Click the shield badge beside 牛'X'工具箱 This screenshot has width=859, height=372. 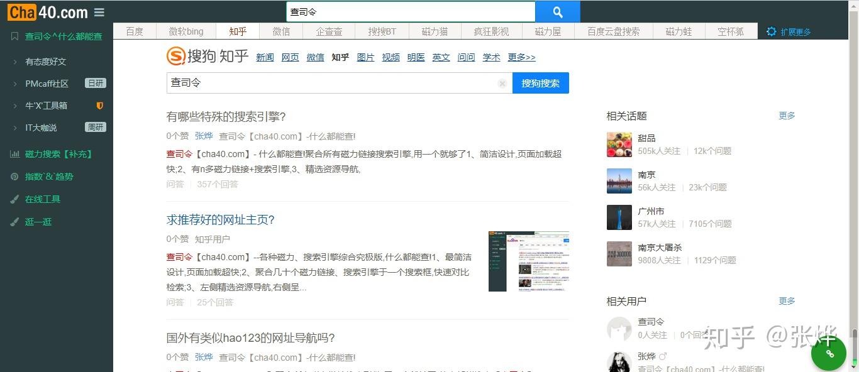coord(99,105)
